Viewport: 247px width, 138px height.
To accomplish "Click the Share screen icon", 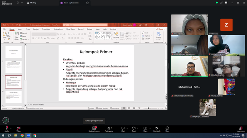I will click(145, 128).
